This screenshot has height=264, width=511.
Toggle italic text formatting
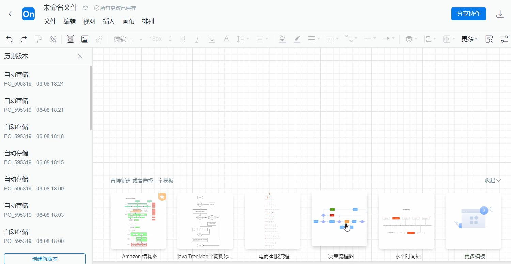click(x=197, y=39)
